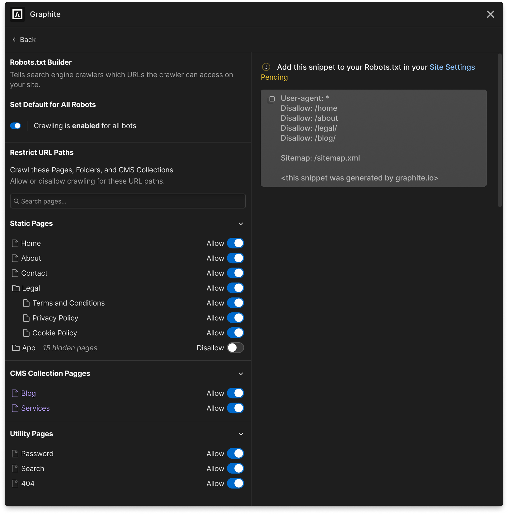Copy the robots.txt snippet with copy icon
The width and height of the screenshot is (508, 514).
tap(271, 100)
